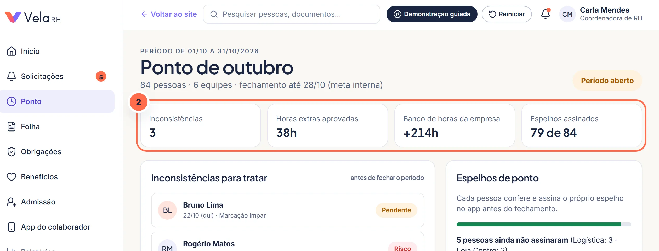Go to Folha section

point(57,127)
